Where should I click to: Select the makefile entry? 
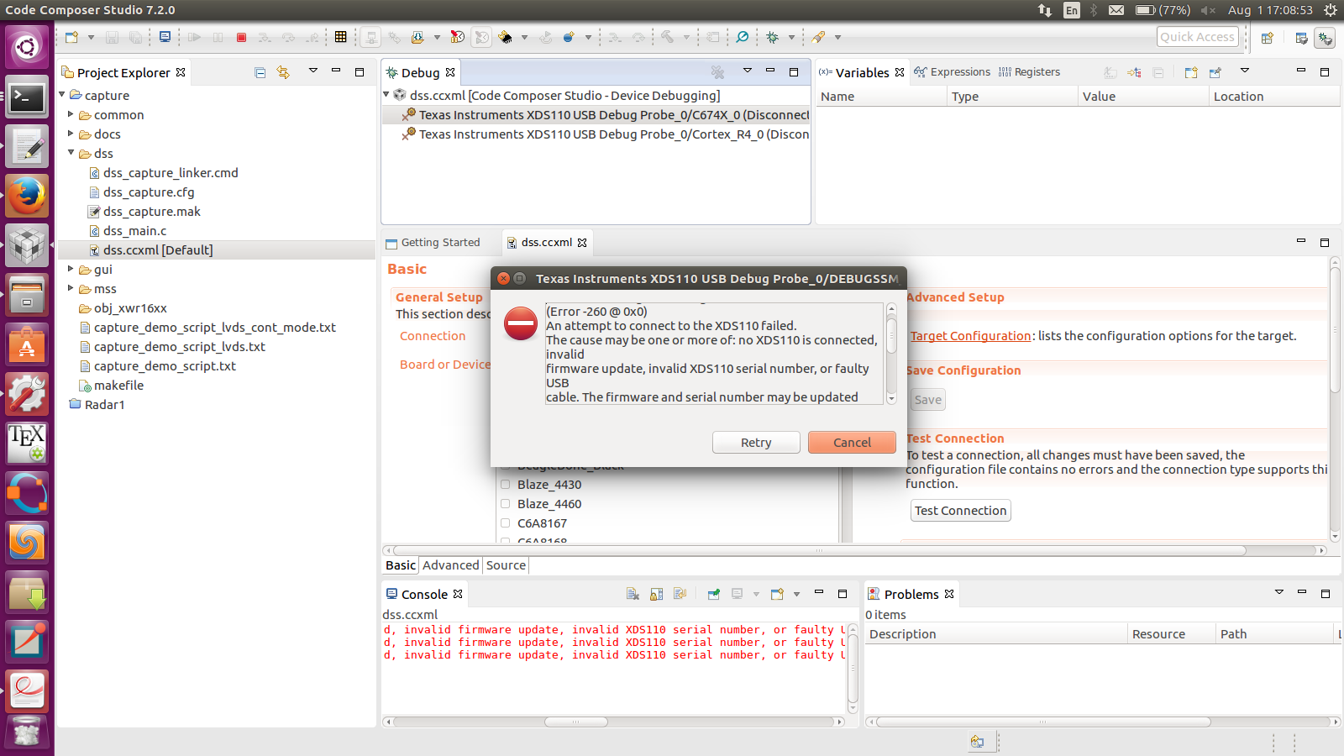click(x=118, y=386)
